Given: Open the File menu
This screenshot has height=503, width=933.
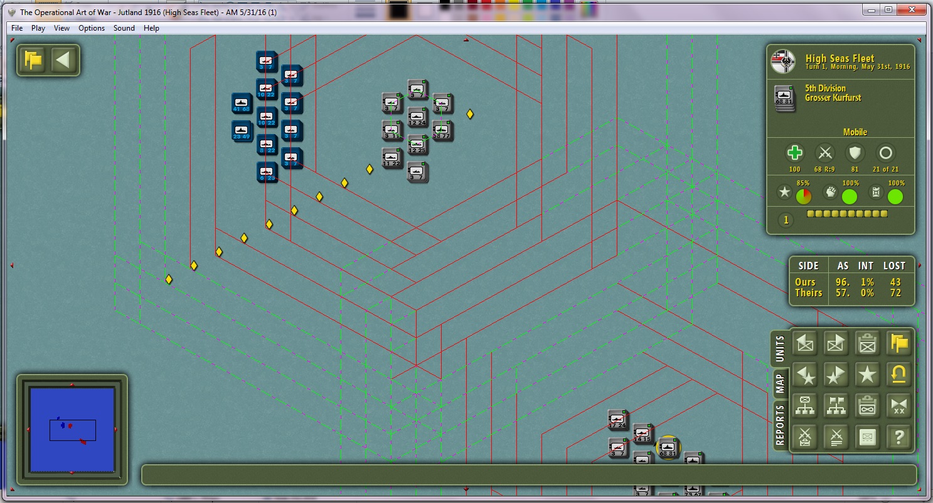Looking at the screenshot, I should point(17,28).
